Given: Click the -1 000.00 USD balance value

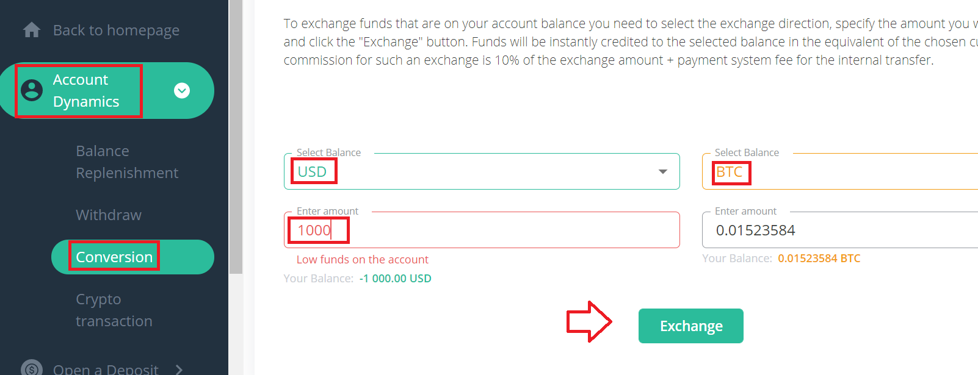Looking at the screenshot, I should click(395, 278).
